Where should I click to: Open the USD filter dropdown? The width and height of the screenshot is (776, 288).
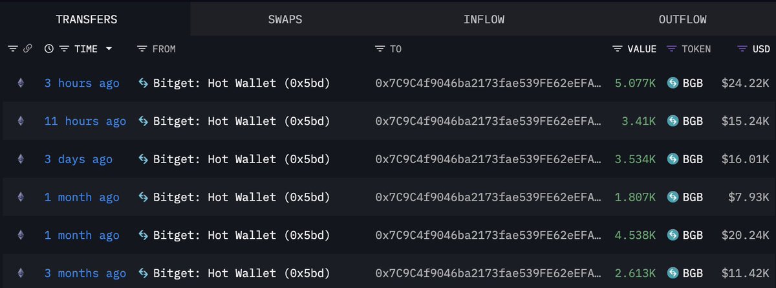[743, 49]
